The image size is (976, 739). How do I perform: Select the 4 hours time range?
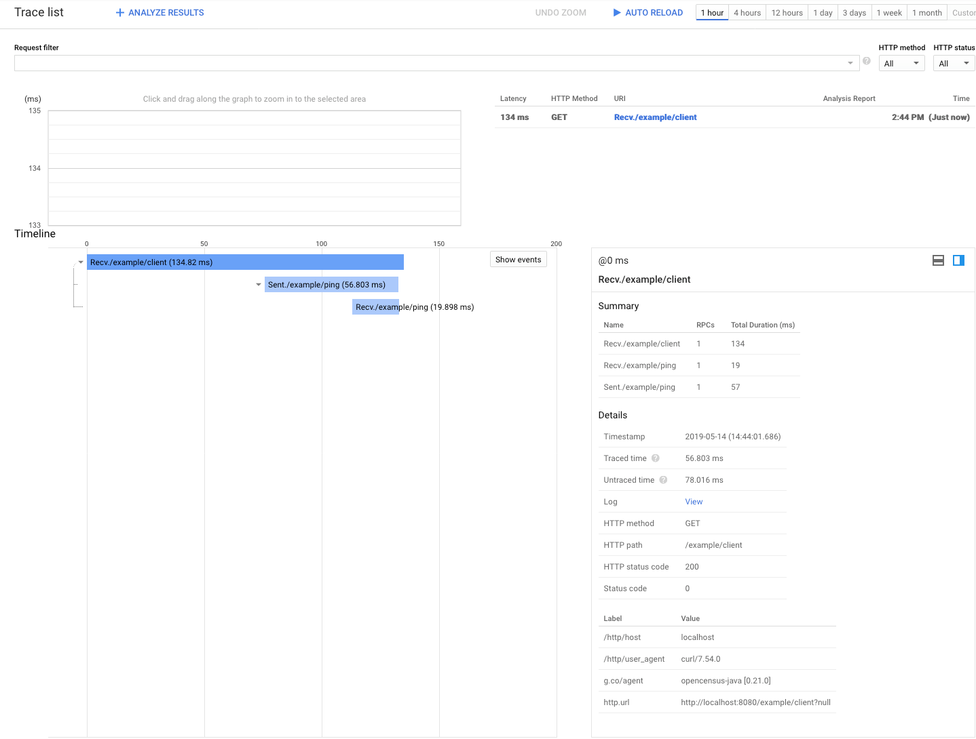(747, 13)
